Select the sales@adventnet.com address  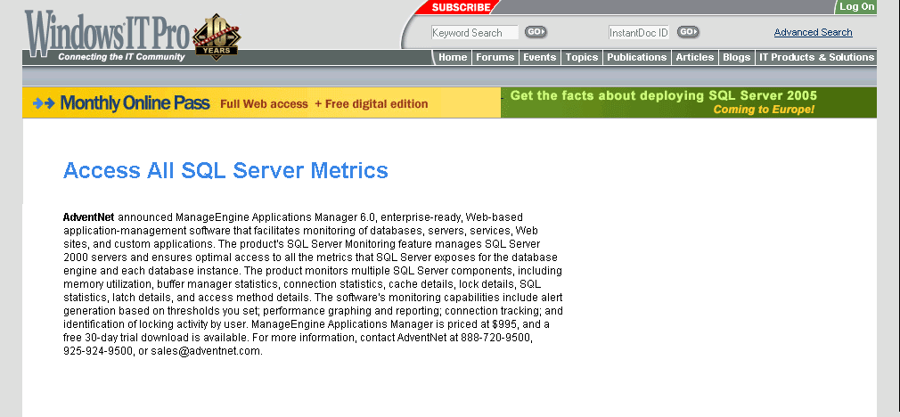pos(206,351)
